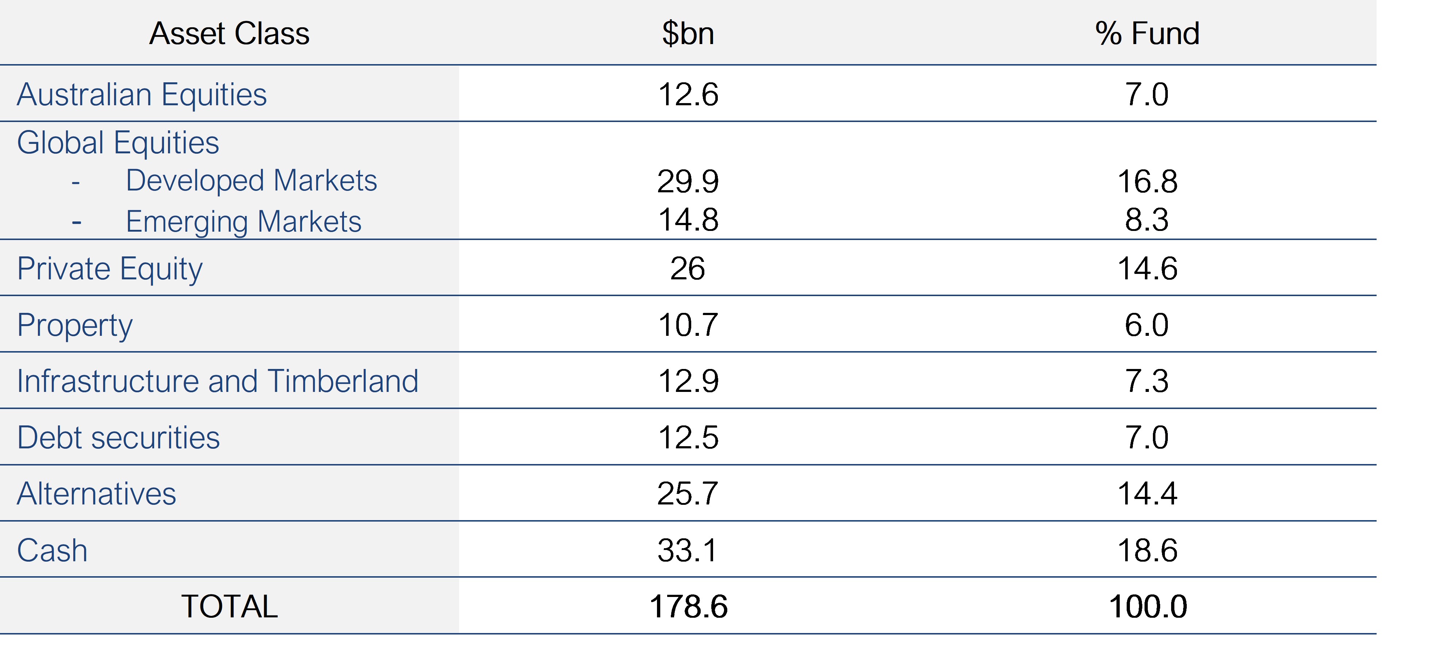
Task: Select the Emerging Markets sub-item
Action: pyautogui.click(x=243, y=221)
